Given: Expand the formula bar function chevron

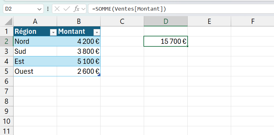Looking at the screenshot, I should click(83, 9).
